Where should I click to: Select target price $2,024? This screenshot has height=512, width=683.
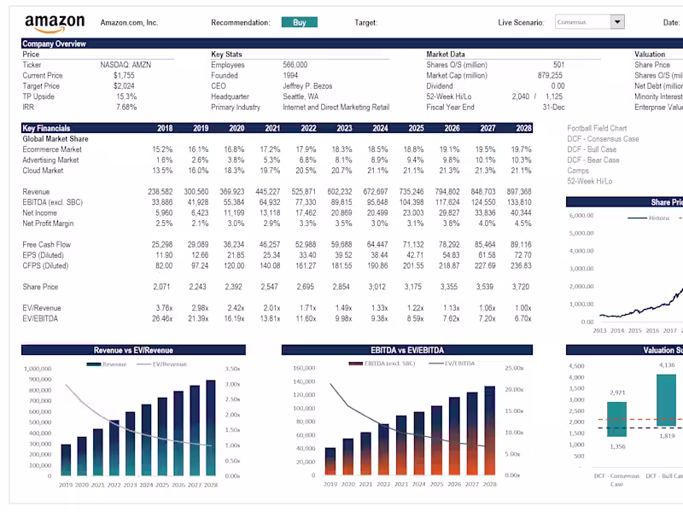coord(124,86)
